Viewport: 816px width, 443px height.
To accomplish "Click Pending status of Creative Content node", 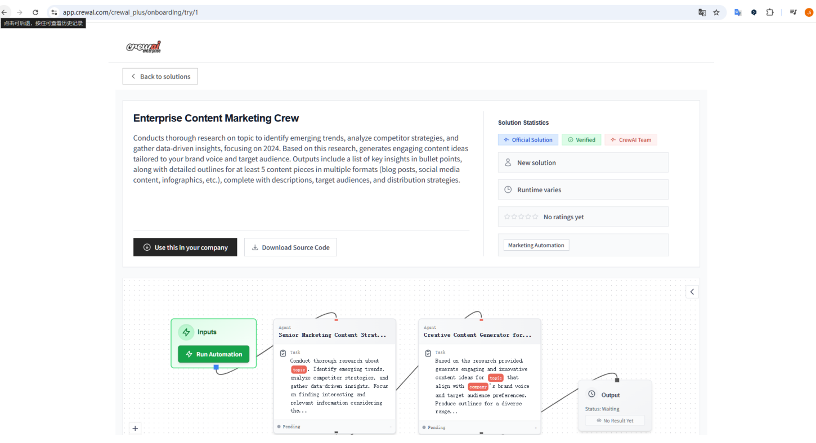I will coord(434,427).
